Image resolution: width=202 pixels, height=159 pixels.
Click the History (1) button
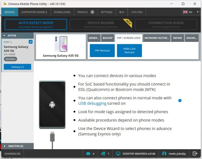click(18, 67)
